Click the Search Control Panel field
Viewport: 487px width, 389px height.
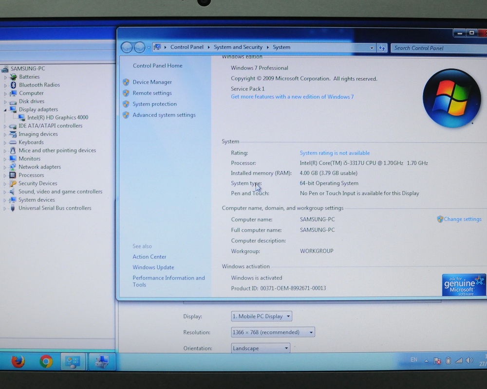pyautogui.click(x=439, y=48)
